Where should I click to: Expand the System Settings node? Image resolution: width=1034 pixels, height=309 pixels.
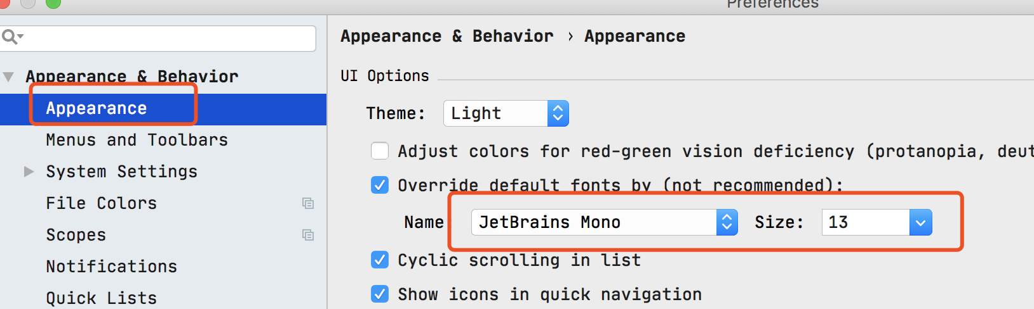pos(29,172)
